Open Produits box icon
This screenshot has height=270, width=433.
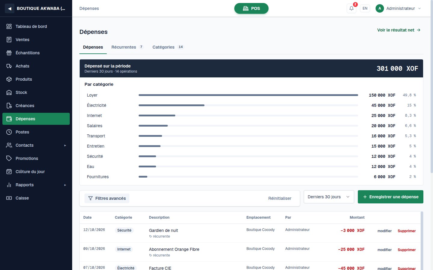click(x=9, y=79)
